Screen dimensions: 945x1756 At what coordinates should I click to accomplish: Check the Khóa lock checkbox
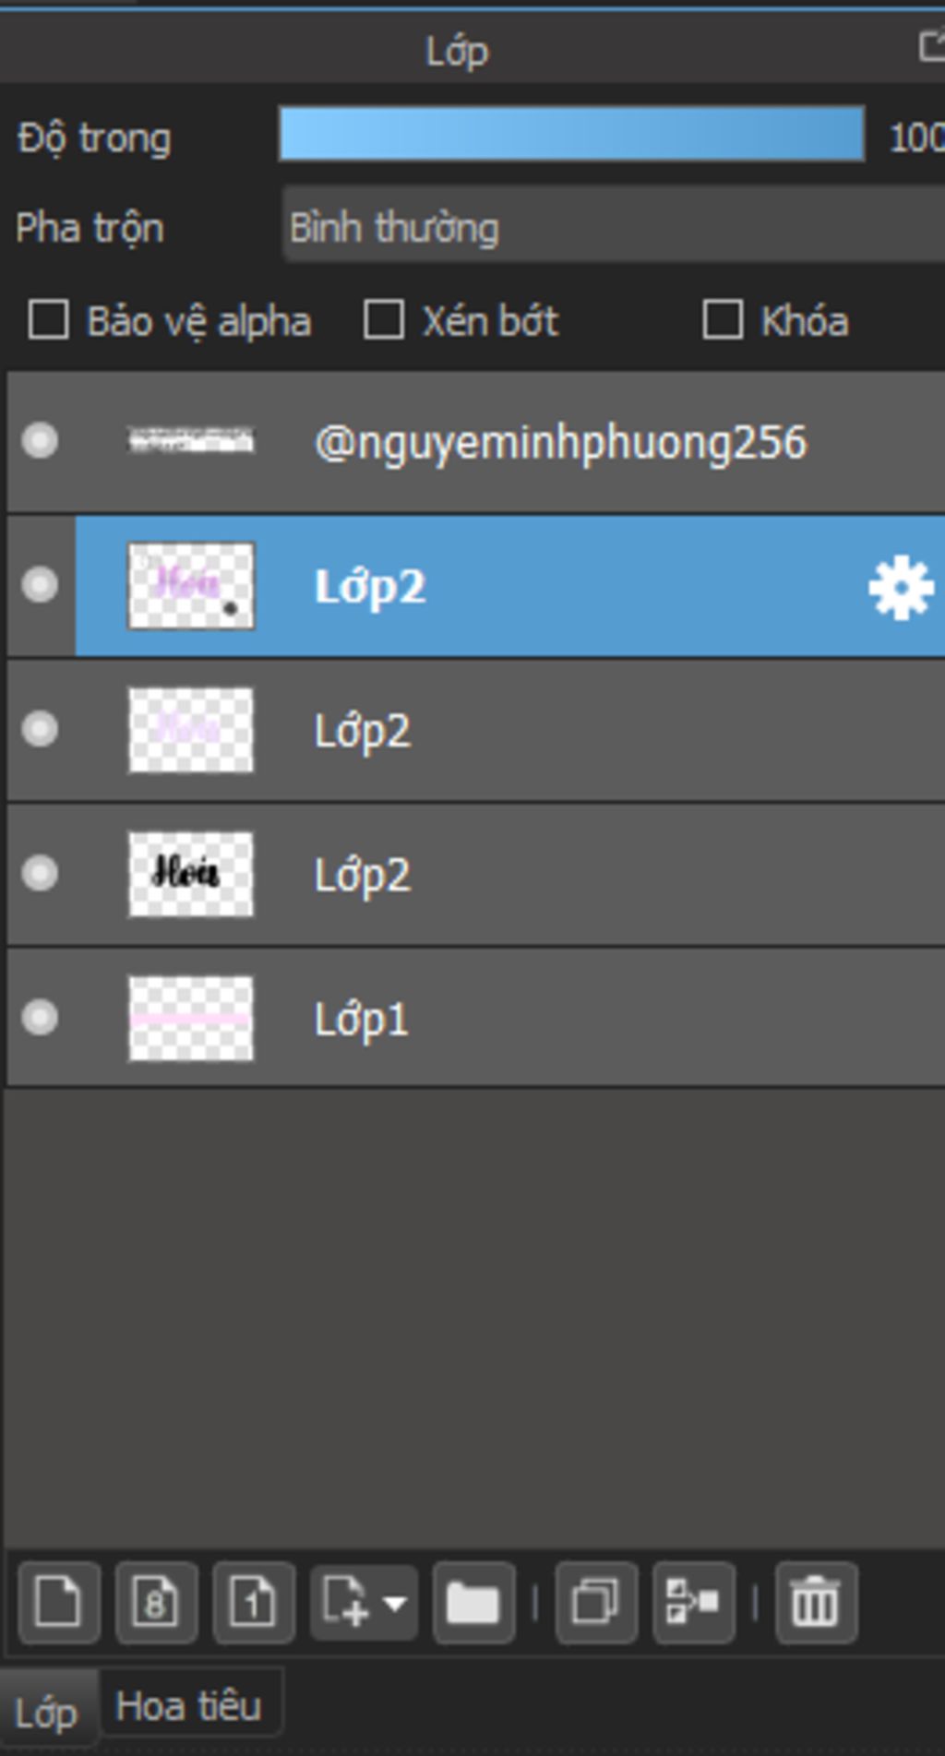723,320
